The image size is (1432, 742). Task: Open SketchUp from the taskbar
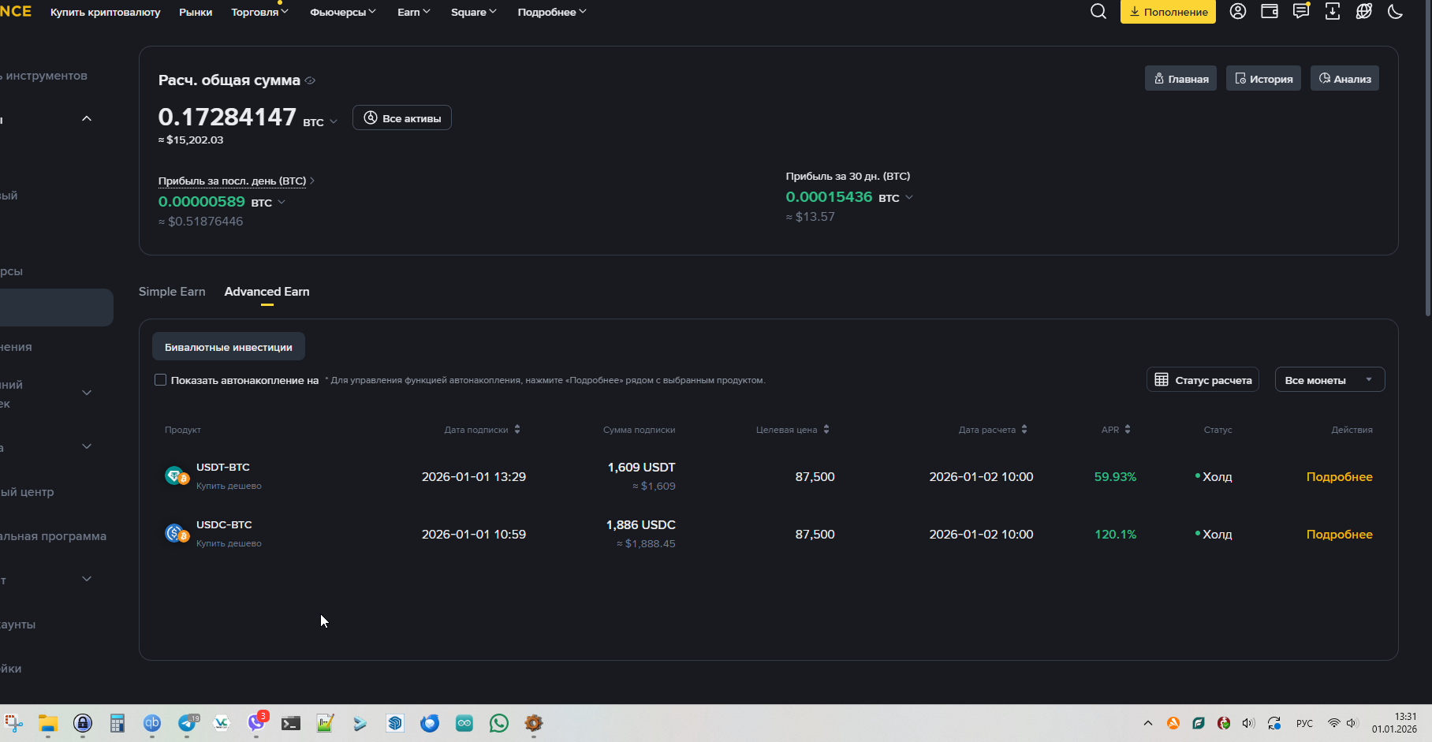click(x=395, y=723)
